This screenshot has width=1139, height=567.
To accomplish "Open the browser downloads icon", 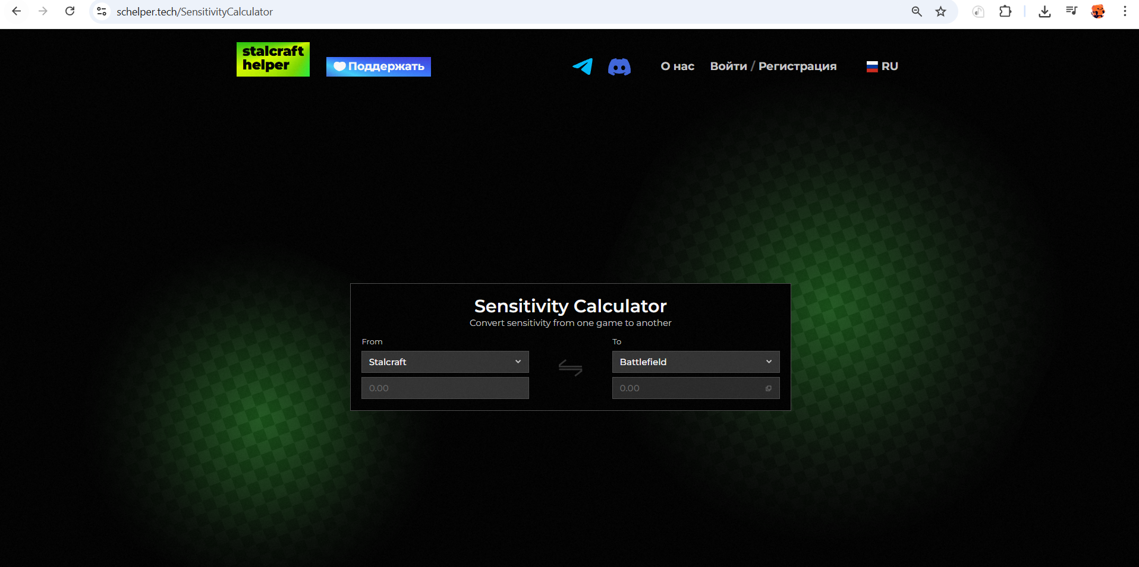I will pos(1044,12).
